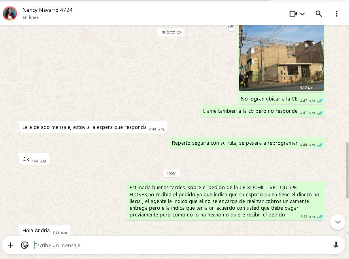Open Nancy Navarro's profile picture
349x259 pixels.
pos(10,13)
